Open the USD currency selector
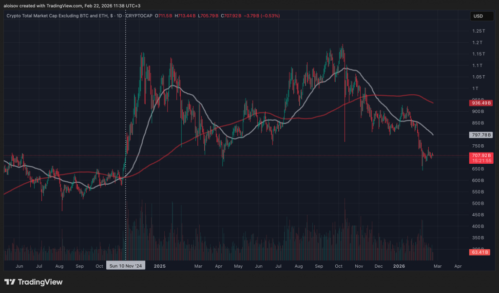The width and height of the screenshot is (499, 293). [x=478, y=16]
